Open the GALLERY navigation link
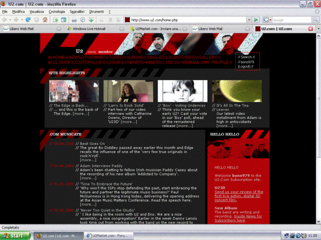321x240 pixels. pyautogui.click(x=208, y=57)
